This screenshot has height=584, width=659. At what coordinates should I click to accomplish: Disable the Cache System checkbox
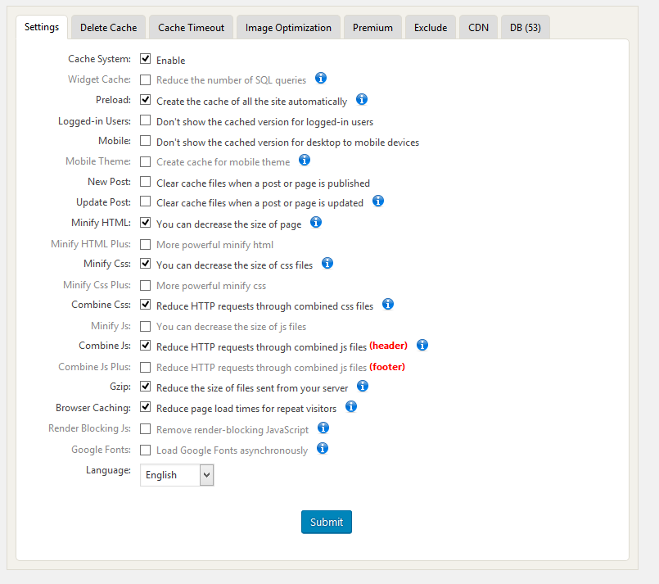point(146,59)
